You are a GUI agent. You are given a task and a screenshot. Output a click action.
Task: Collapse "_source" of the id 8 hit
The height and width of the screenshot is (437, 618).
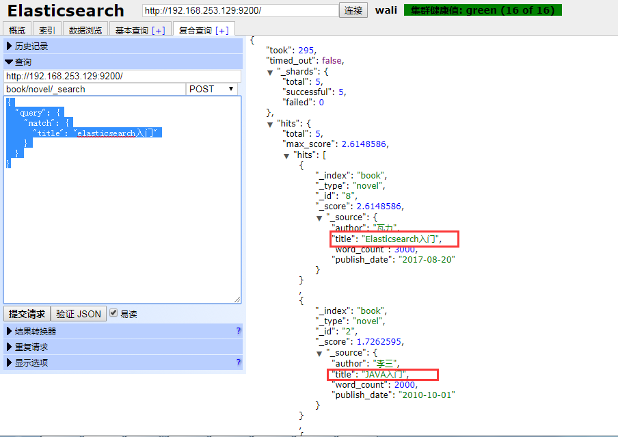point(319,219)
